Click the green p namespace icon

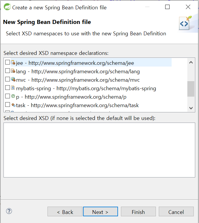(13, 96)
